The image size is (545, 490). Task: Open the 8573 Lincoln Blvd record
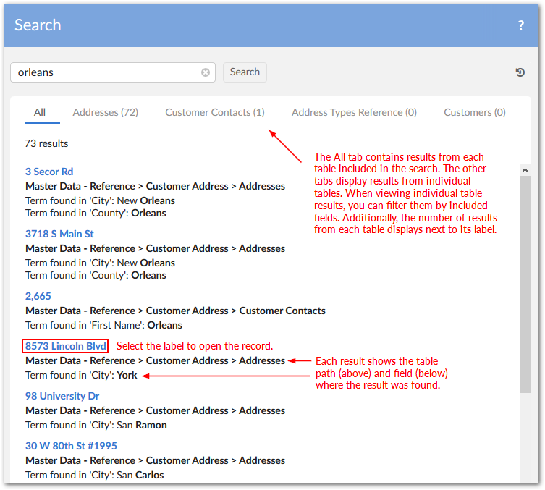(x=65, y=346)
